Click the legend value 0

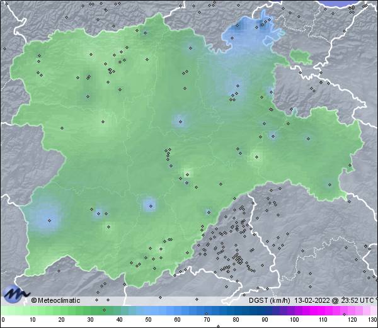pos(3,320)
